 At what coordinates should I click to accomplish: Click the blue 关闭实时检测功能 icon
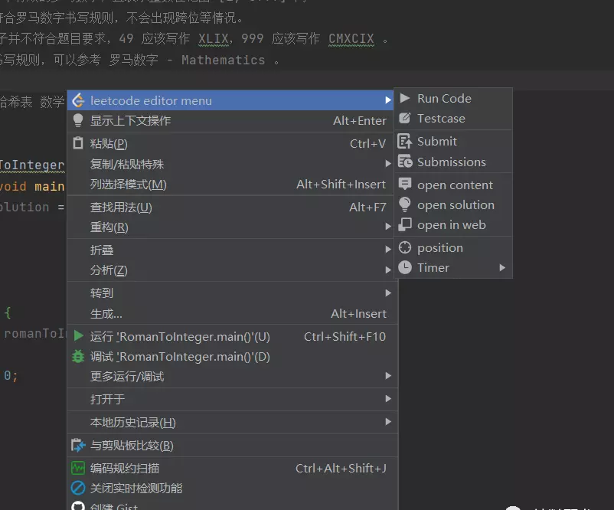point(78,488)
